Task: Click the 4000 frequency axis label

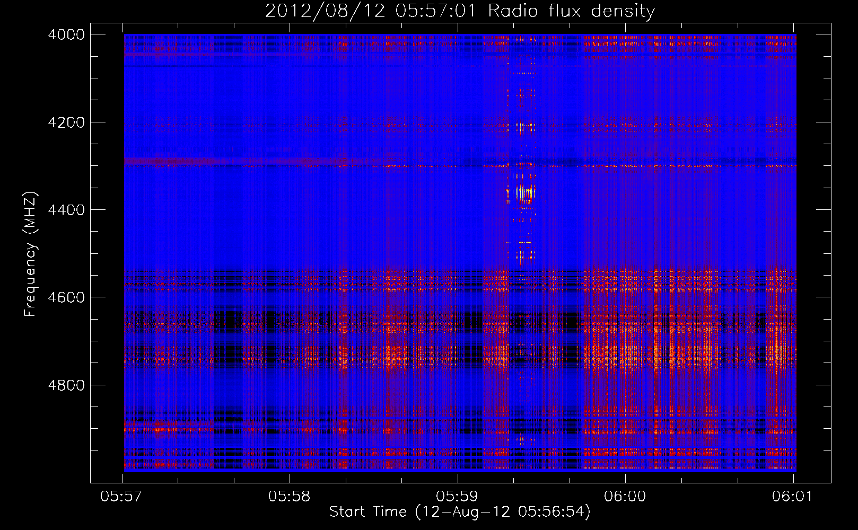Action: tap(66, 34)
